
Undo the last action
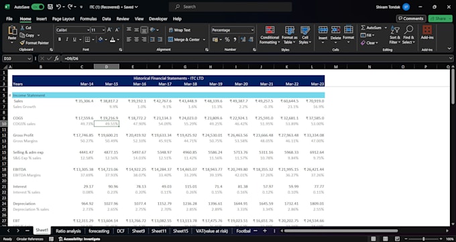click(59, 7)
